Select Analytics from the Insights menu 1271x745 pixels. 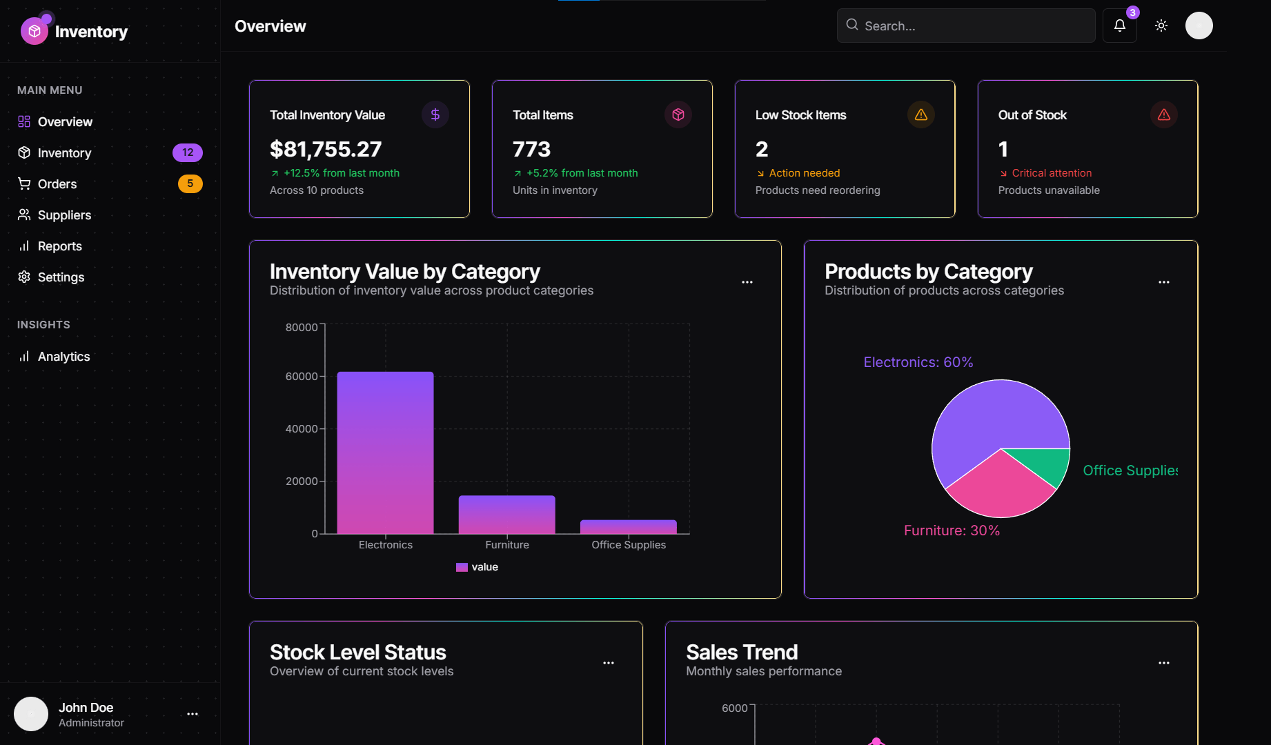(x=63, y=356)
